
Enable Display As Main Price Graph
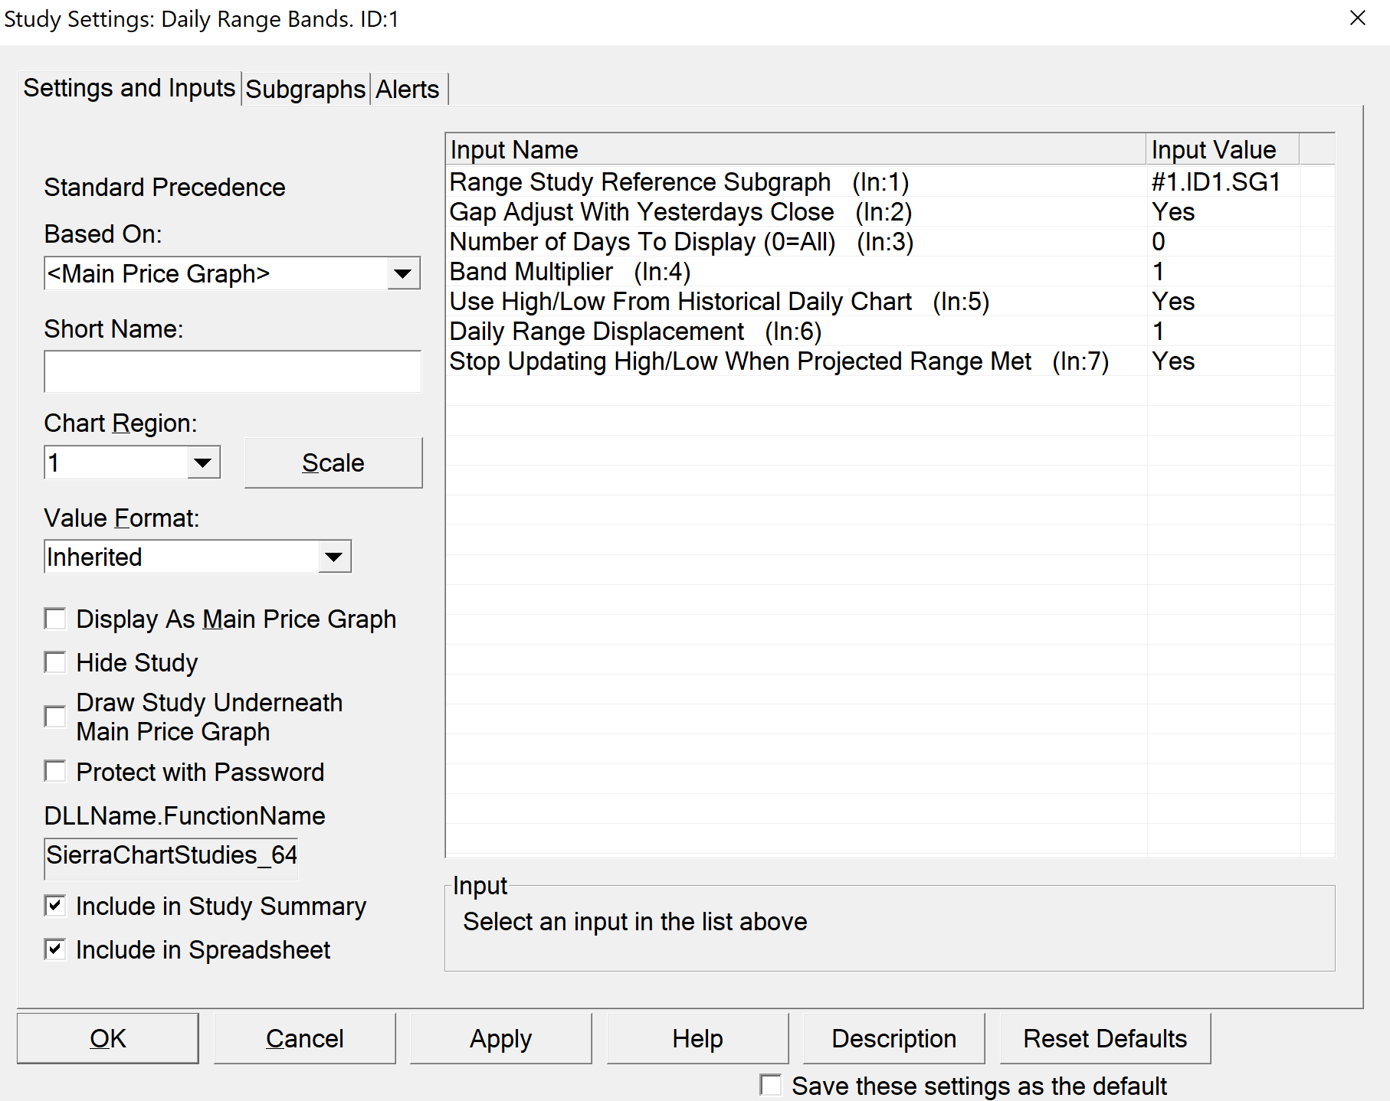[55, 619]
